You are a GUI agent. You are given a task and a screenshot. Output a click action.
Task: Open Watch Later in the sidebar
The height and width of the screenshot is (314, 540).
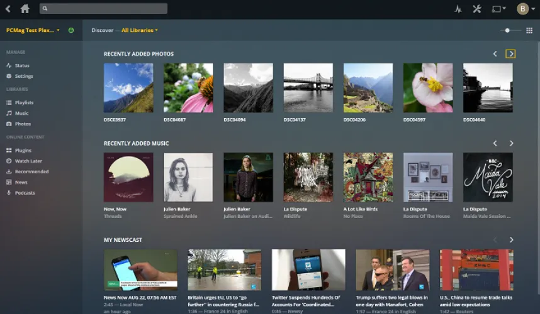tap(28, 161)
